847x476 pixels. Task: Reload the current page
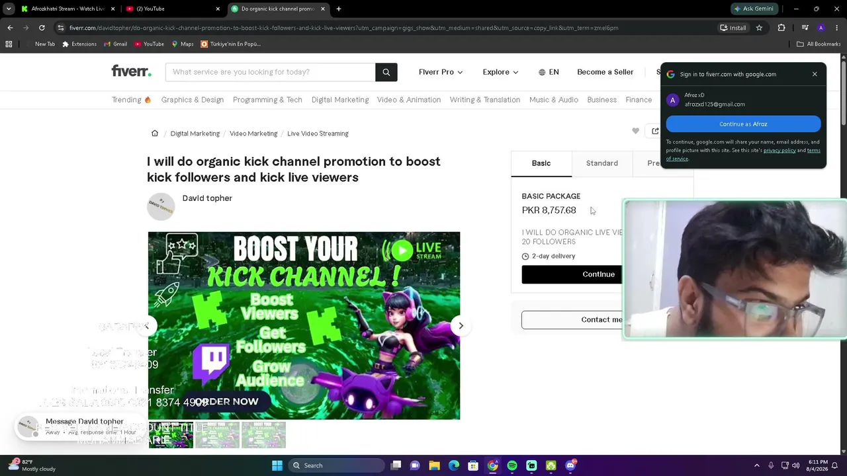pos(42,28)
